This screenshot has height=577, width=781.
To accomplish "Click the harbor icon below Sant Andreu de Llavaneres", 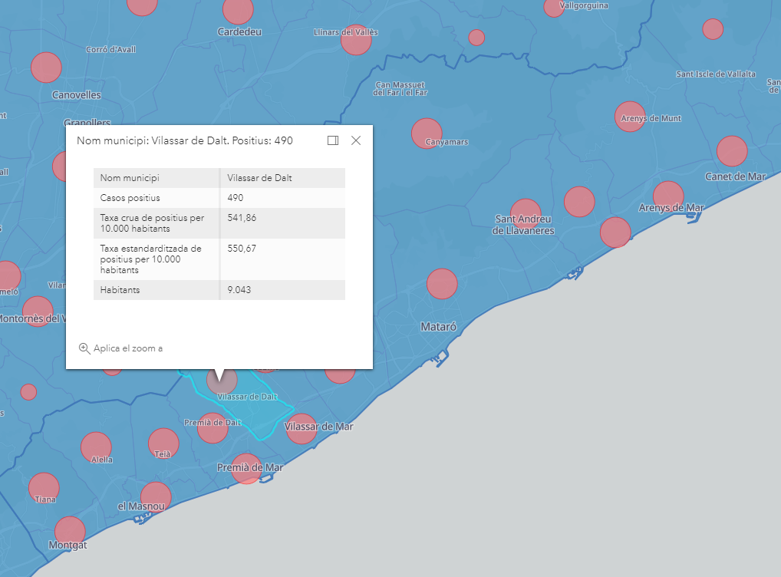I will click(x=575, y=274).
